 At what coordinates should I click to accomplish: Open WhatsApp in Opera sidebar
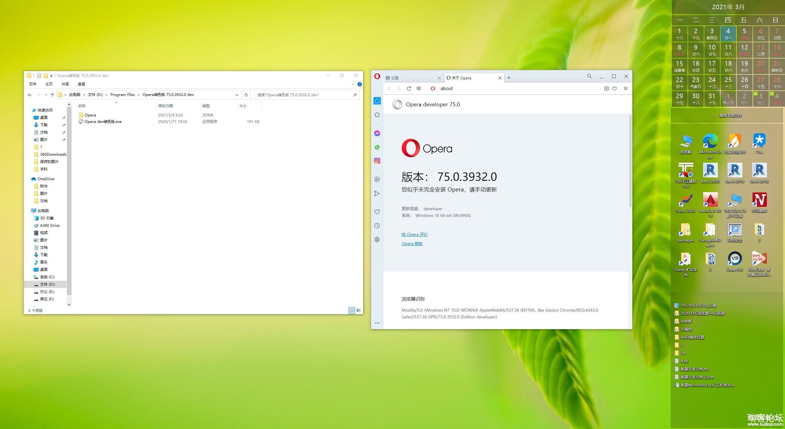pos(377,147)
